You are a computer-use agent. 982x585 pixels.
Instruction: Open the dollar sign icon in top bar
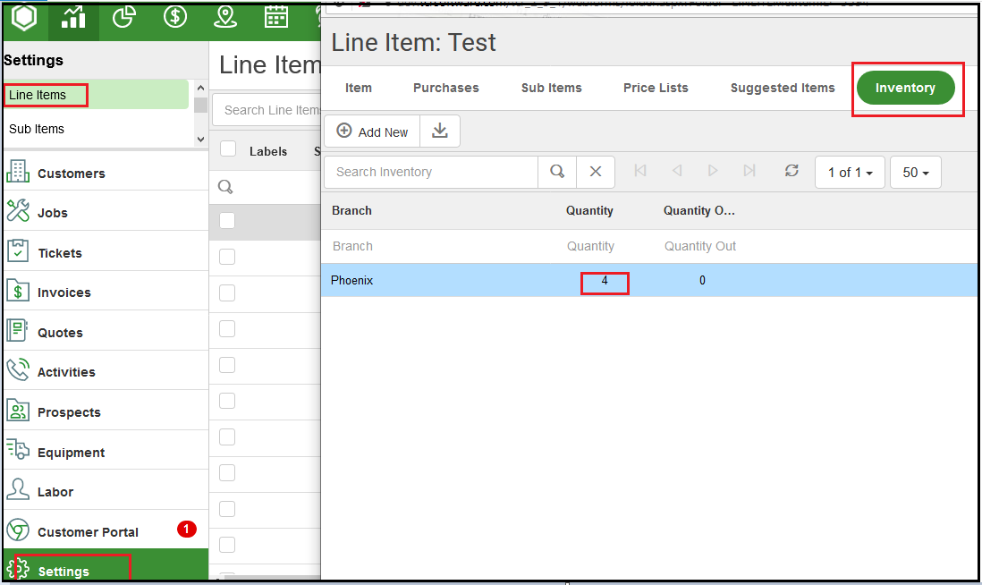pos(174,17)
